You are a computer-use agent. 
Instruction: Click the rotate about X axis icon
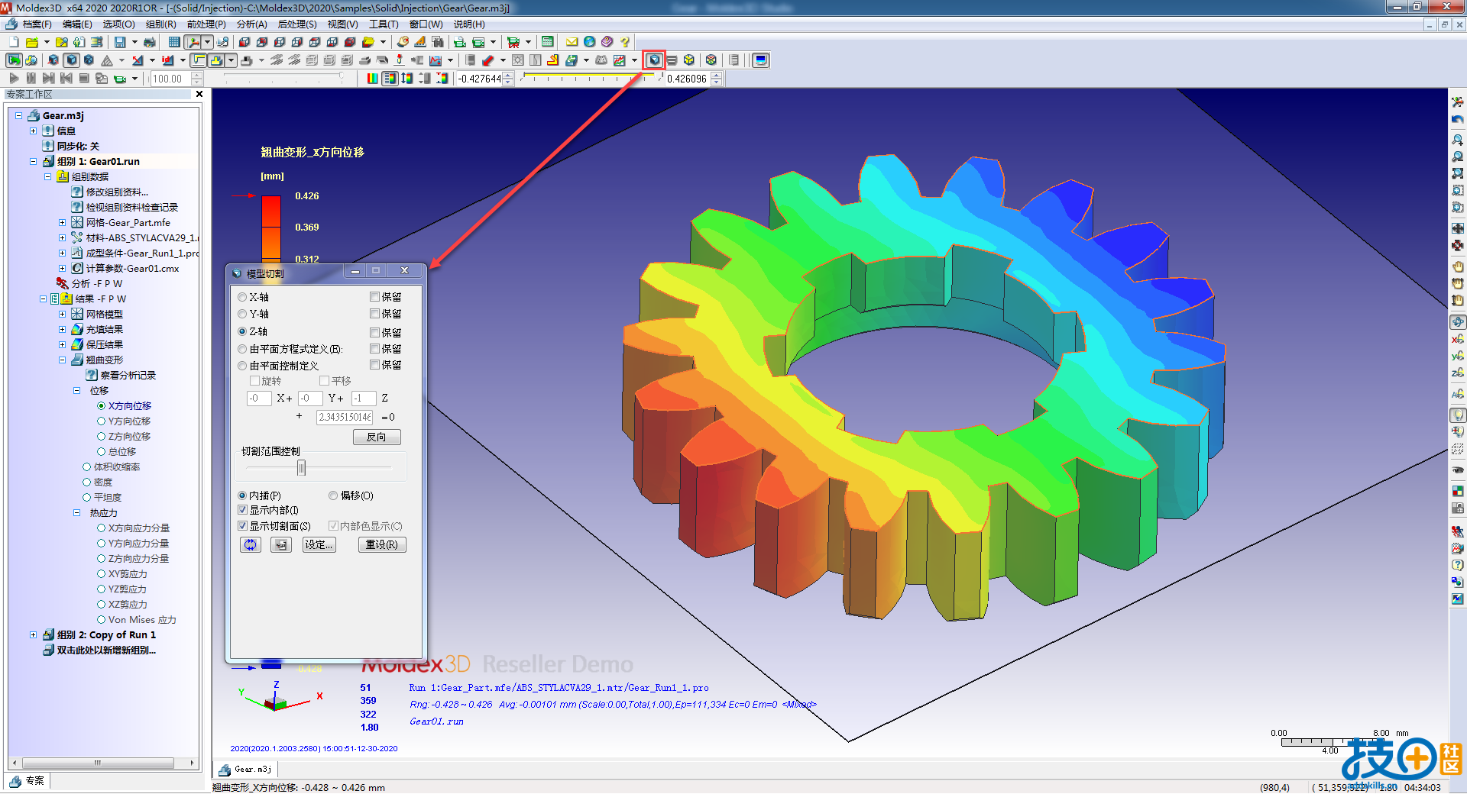pos(1458,338)
